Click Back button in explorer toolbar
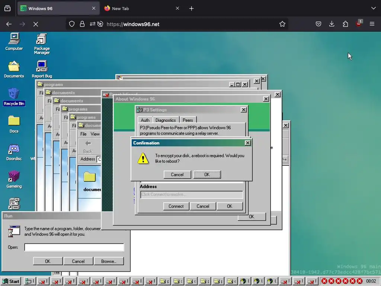The width and height of the screenshot is (381, 286). click(x=88, y=147)
